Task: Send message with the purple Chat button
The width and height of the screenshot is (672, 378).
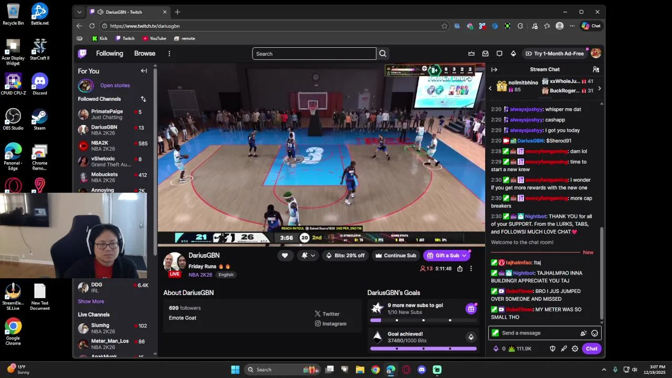Action: [x=592, y=349]
